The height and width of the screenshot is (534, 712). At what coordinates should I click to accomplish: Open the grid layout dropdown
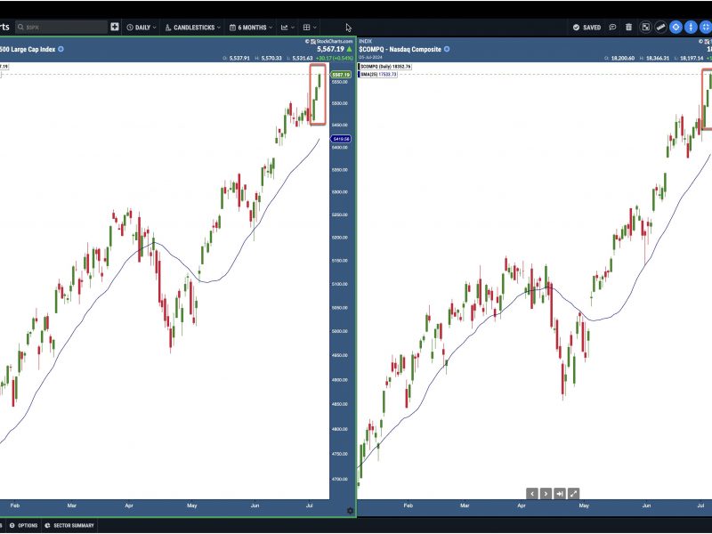tap(310, 28)
